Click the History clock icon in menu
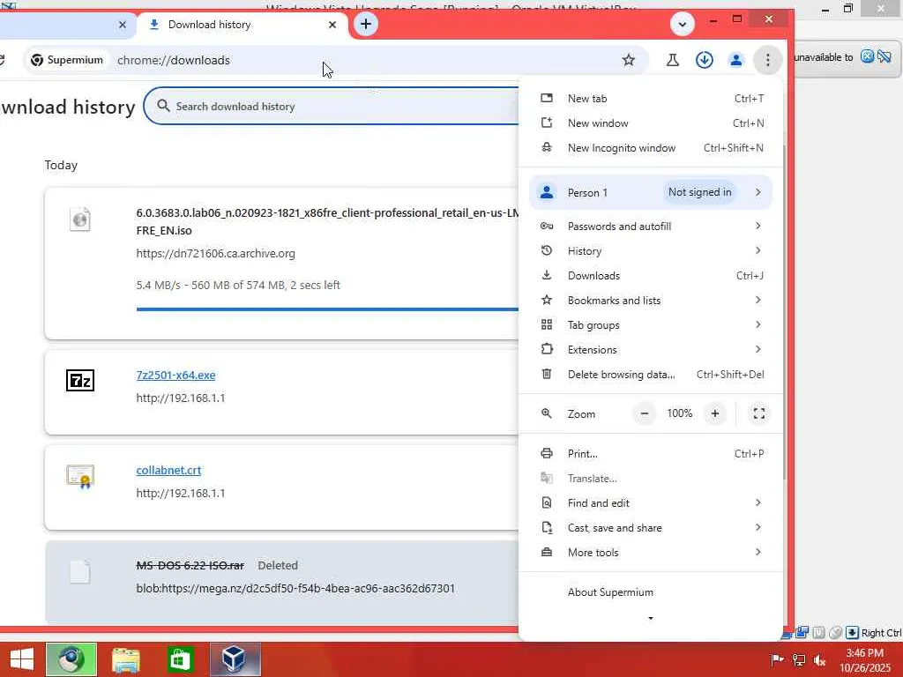This screenshot has height=677, width=903. coord(547,250)
